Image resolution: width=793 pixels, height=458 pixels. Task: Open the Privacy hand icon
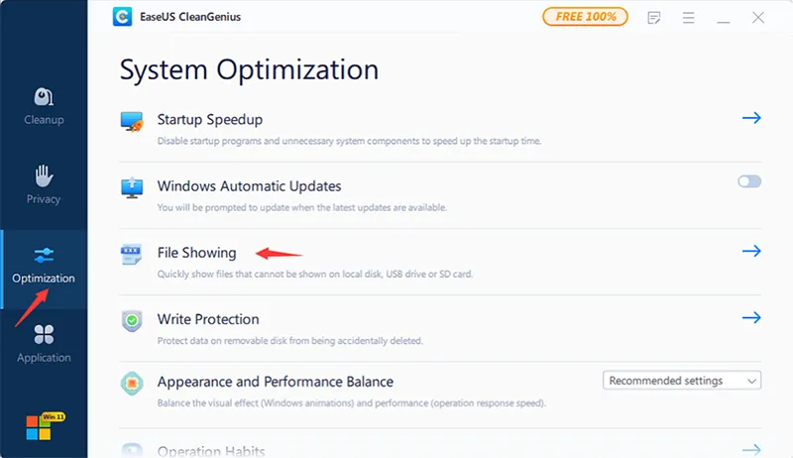coord(44,175)
